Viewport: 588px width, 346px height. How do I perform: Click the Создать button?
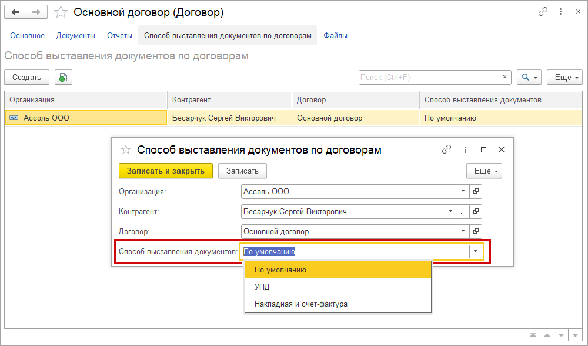26,77
